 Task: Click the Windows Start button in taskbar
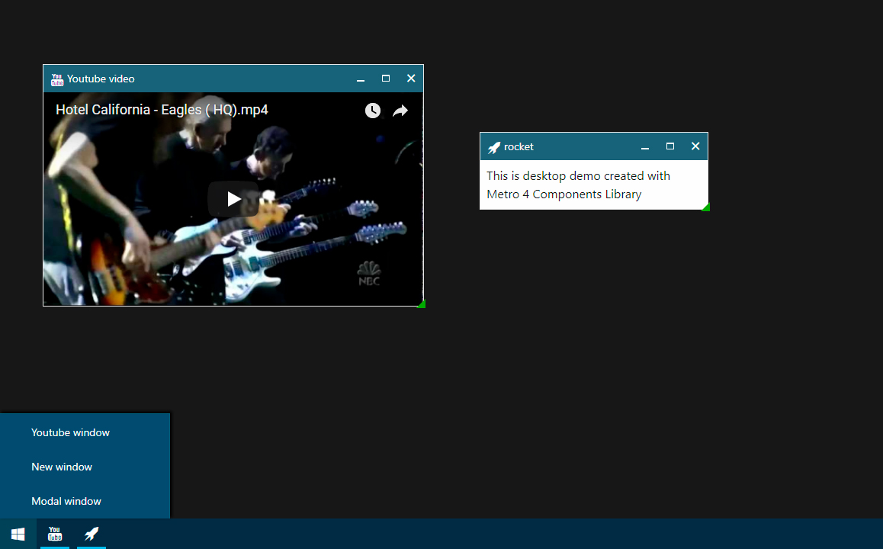click(x=18, y=534)
